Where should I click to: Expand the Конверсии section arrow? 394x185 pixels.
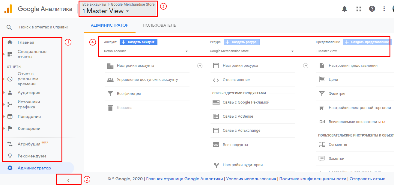click(x=4, y=128)
